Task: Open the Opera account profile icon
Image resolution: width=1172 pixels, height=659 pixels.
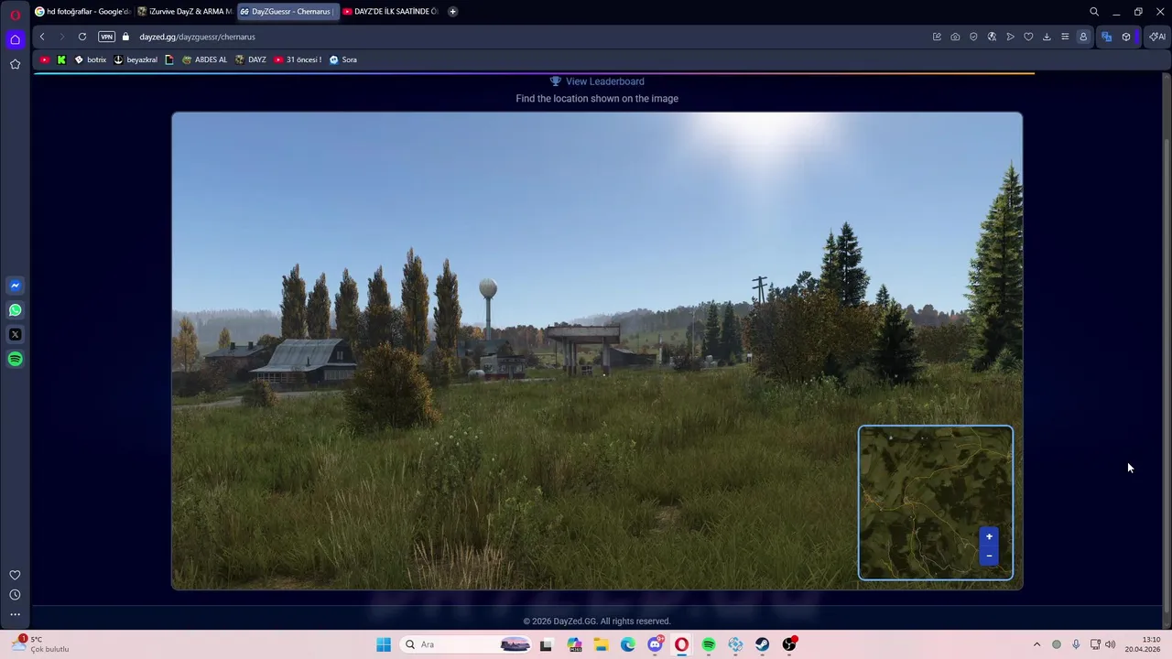Action: (x=1083, y=37)
